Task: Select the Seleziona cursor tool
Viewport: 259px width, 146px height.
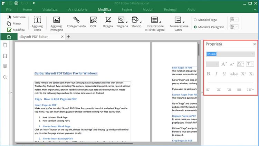Action: [x=16, y=17]
